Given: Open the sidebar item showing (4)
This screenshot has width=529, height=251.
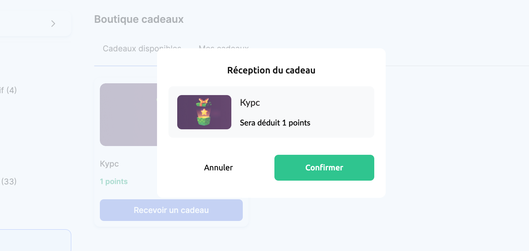Looking at the screenshot, I should click(x=8, y=91).
